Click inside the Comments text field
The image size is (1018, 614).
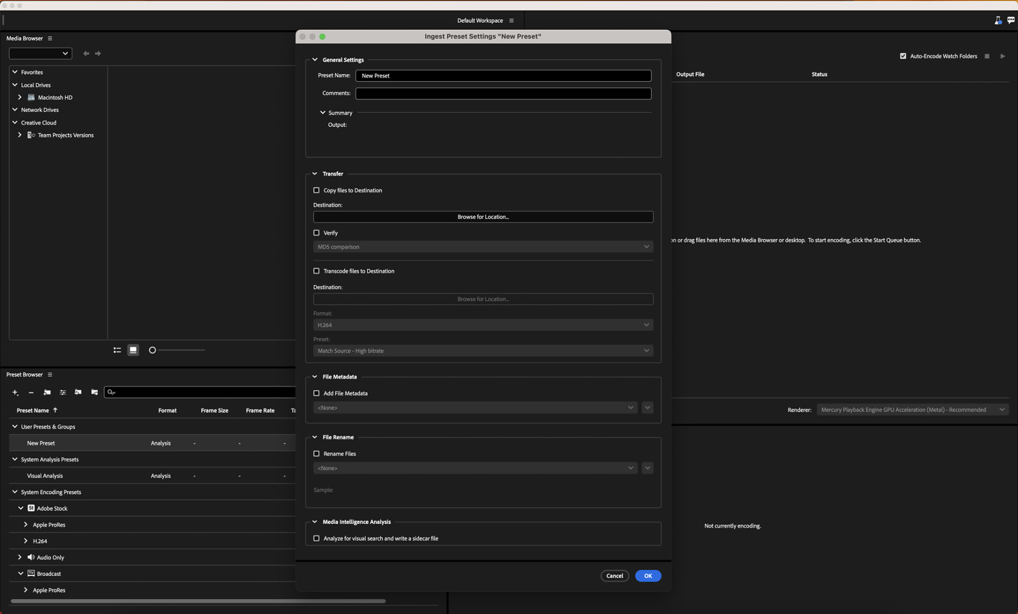(503, 93)
